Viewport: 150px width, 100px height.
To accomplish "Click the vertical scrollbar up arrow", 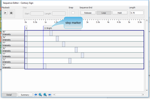I will pyautogui.click(x=147, y=20).
